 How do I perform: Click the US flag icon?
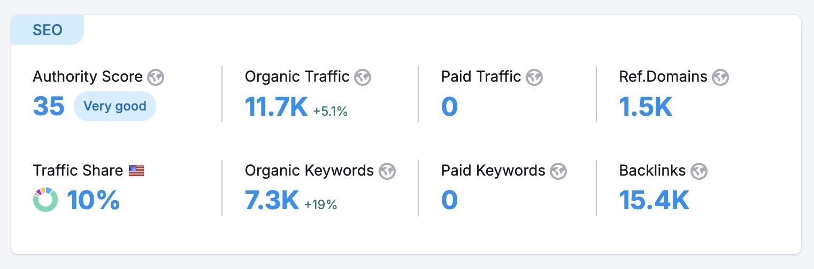(x=136, y=171)
